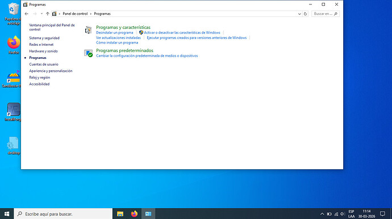Click the Control Panel taskbar button
Image resolution: width=392 pixels, height=219 pixels.
(148, 214)
